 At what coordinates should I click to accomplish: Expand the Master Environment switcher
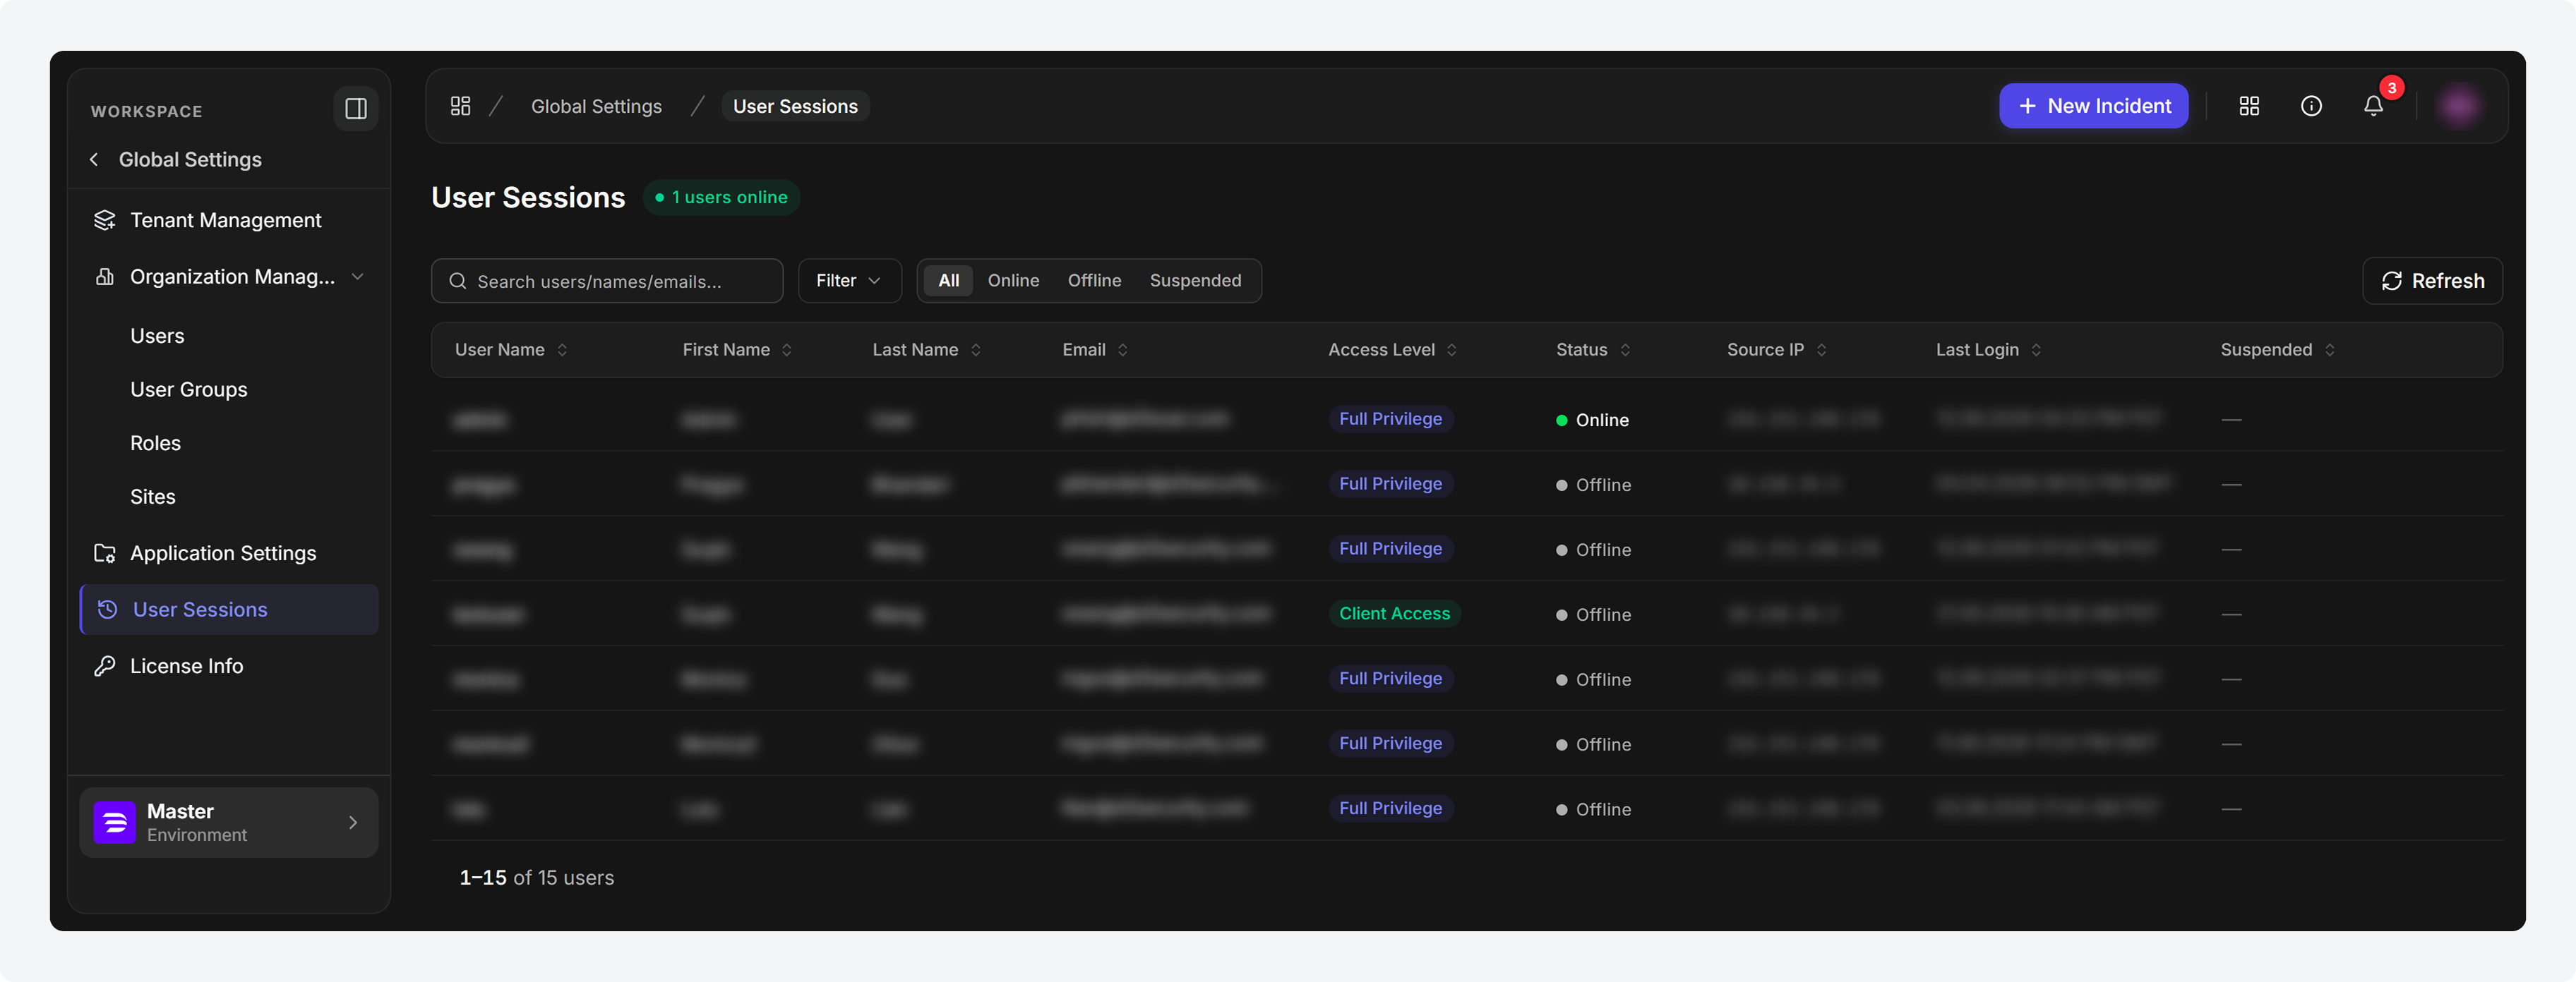[x=229, y=822]
